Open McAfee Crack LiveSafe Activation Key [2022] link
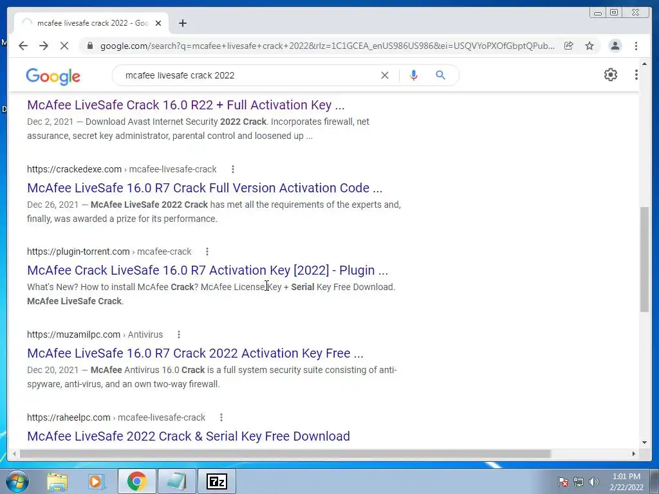 208,270
